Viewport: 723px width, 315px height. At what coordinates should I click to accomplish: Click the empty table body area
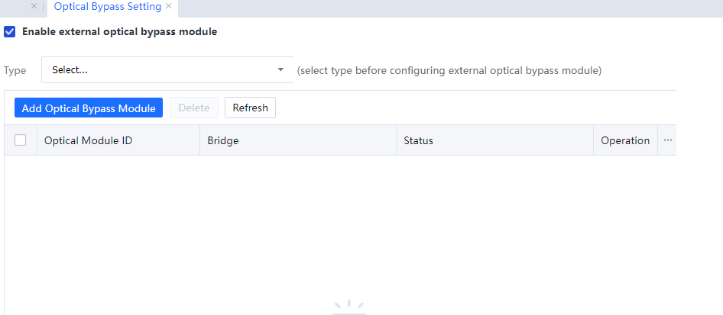click(340, 221)
